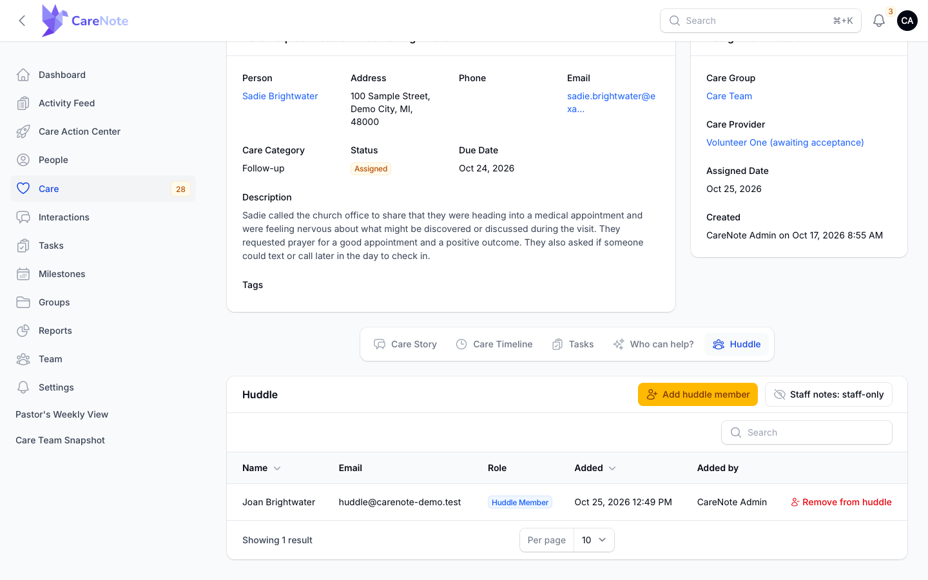This screenshot has width=928, height=580.
Task: Click the Huddle table Search field
Action: point(807,432)
